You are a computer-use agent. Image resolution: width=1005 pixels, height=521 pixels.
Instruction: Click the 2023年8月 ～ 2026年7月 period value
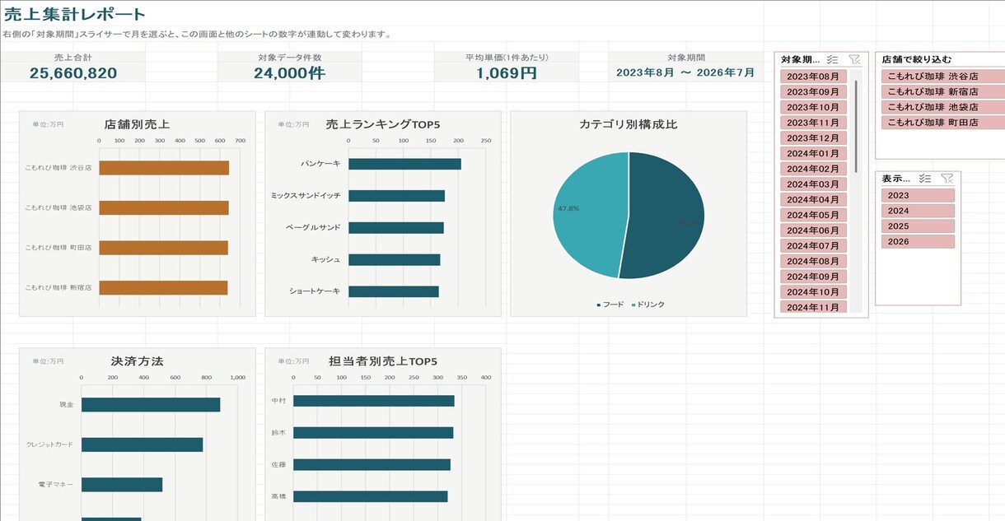685,72
